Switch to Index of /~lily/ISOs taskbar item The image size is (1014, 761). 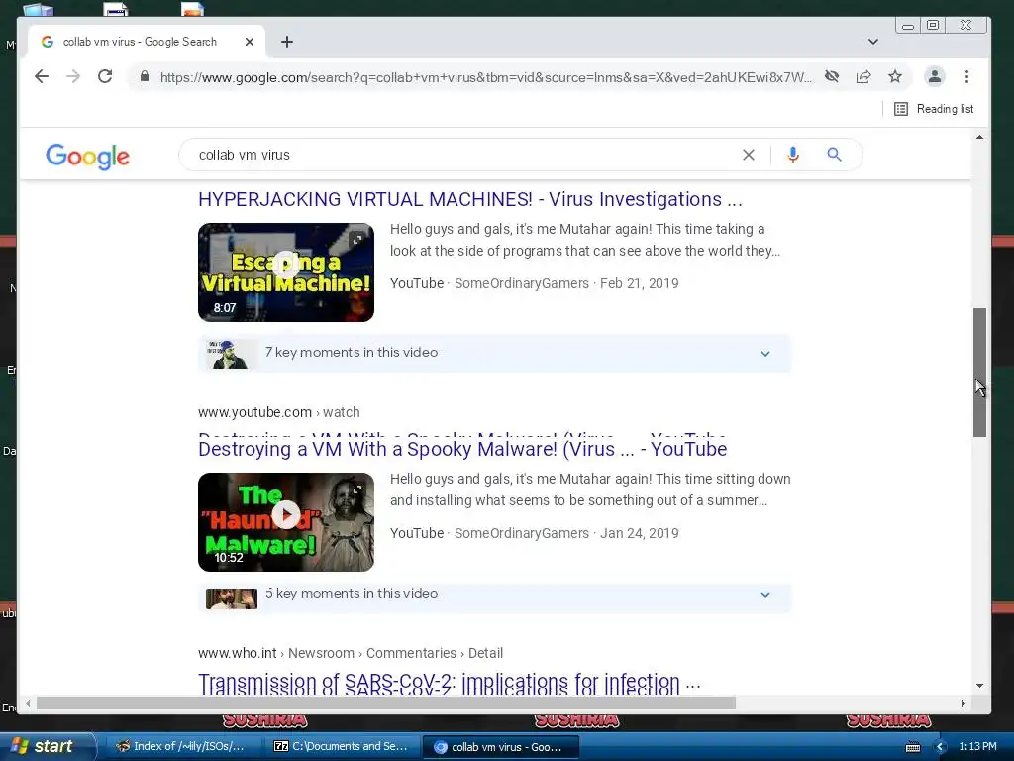[181, 747]
